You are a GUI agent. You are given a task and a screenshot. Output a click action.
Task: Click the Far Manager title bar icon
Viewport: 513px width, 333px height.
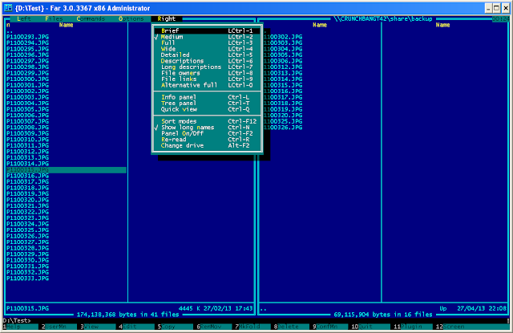coord(8,8)
